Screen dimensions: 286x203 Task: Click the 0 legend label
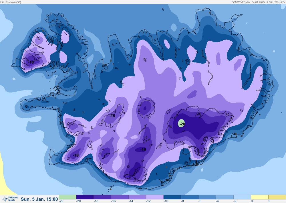252,201
